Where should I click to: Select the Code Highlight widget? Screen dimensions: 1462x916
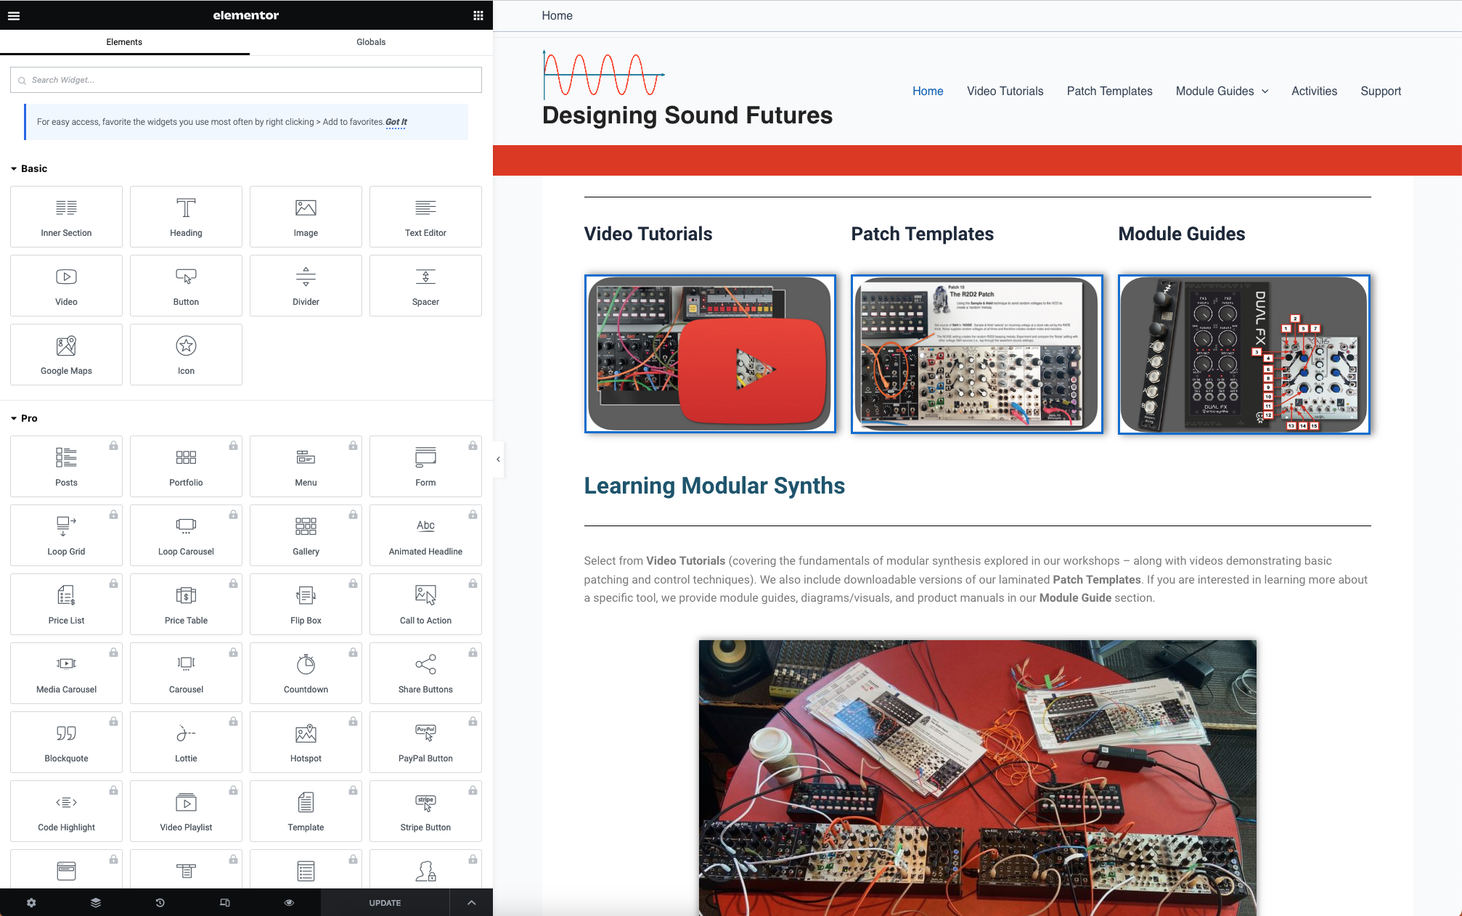(66, 811)
